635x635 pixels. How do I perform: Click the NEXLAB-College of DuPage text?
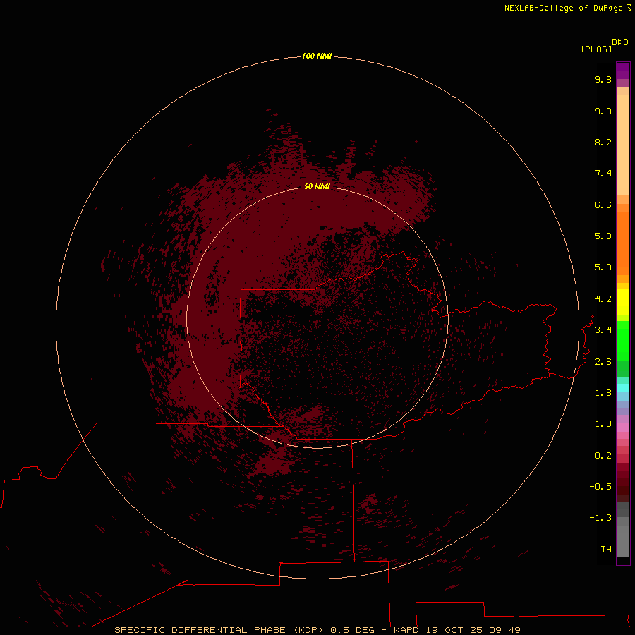[563, 8]
